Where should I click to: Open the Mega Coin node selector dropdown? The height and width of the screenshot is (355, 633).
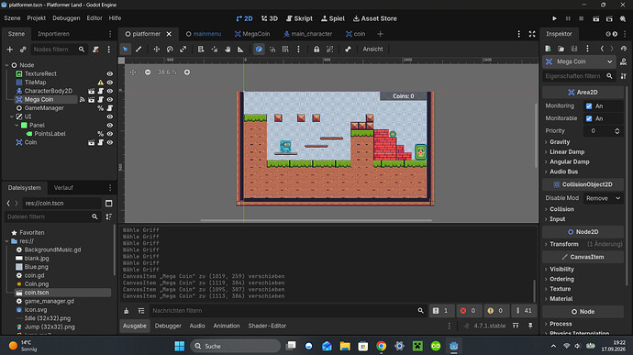point(579,61)
